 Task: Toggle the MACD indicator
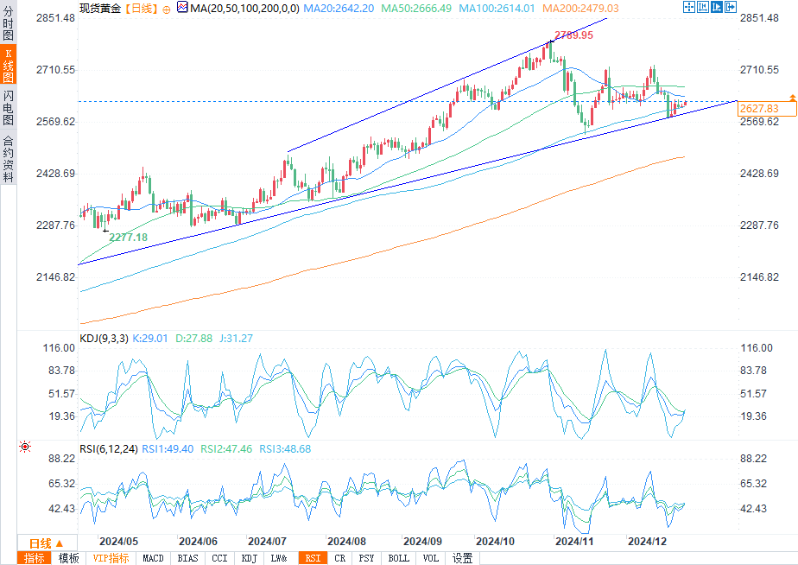pos(153,558)
